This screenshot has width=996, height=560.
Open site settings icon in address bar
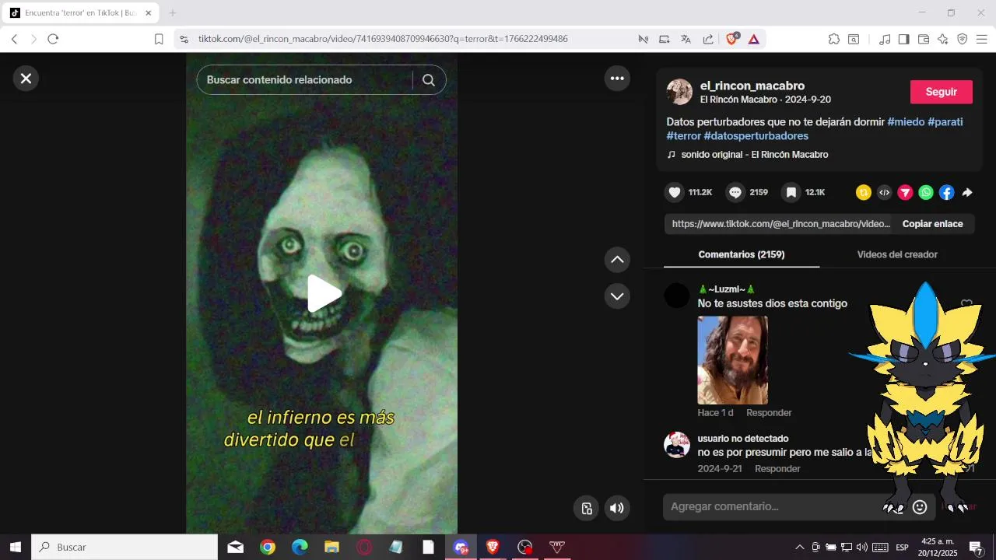point(184,39)
